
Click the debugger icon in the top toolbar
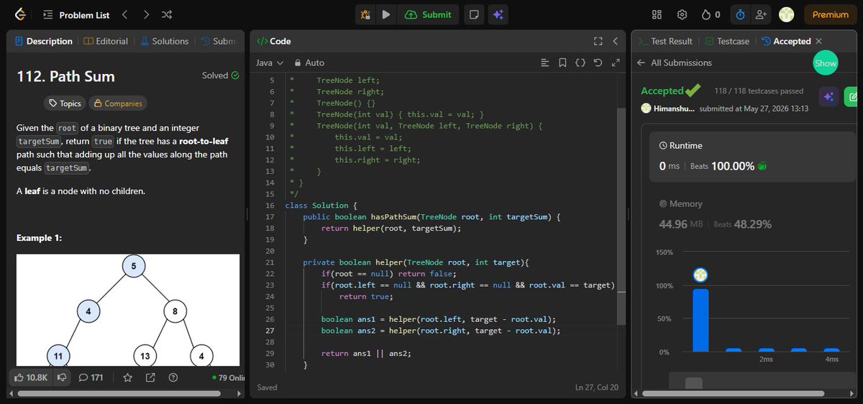click(x=365, y=14)
